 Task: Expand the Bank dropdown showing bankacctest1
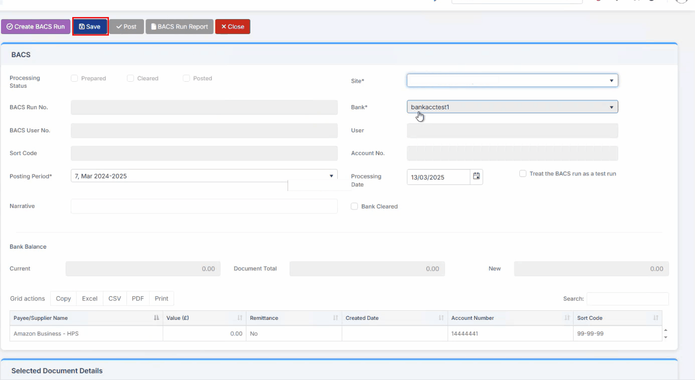(512, 107)
